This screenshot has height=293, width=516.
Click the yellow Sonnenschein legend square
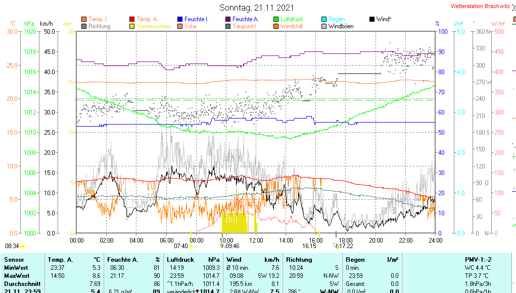[x=132, y=26]
